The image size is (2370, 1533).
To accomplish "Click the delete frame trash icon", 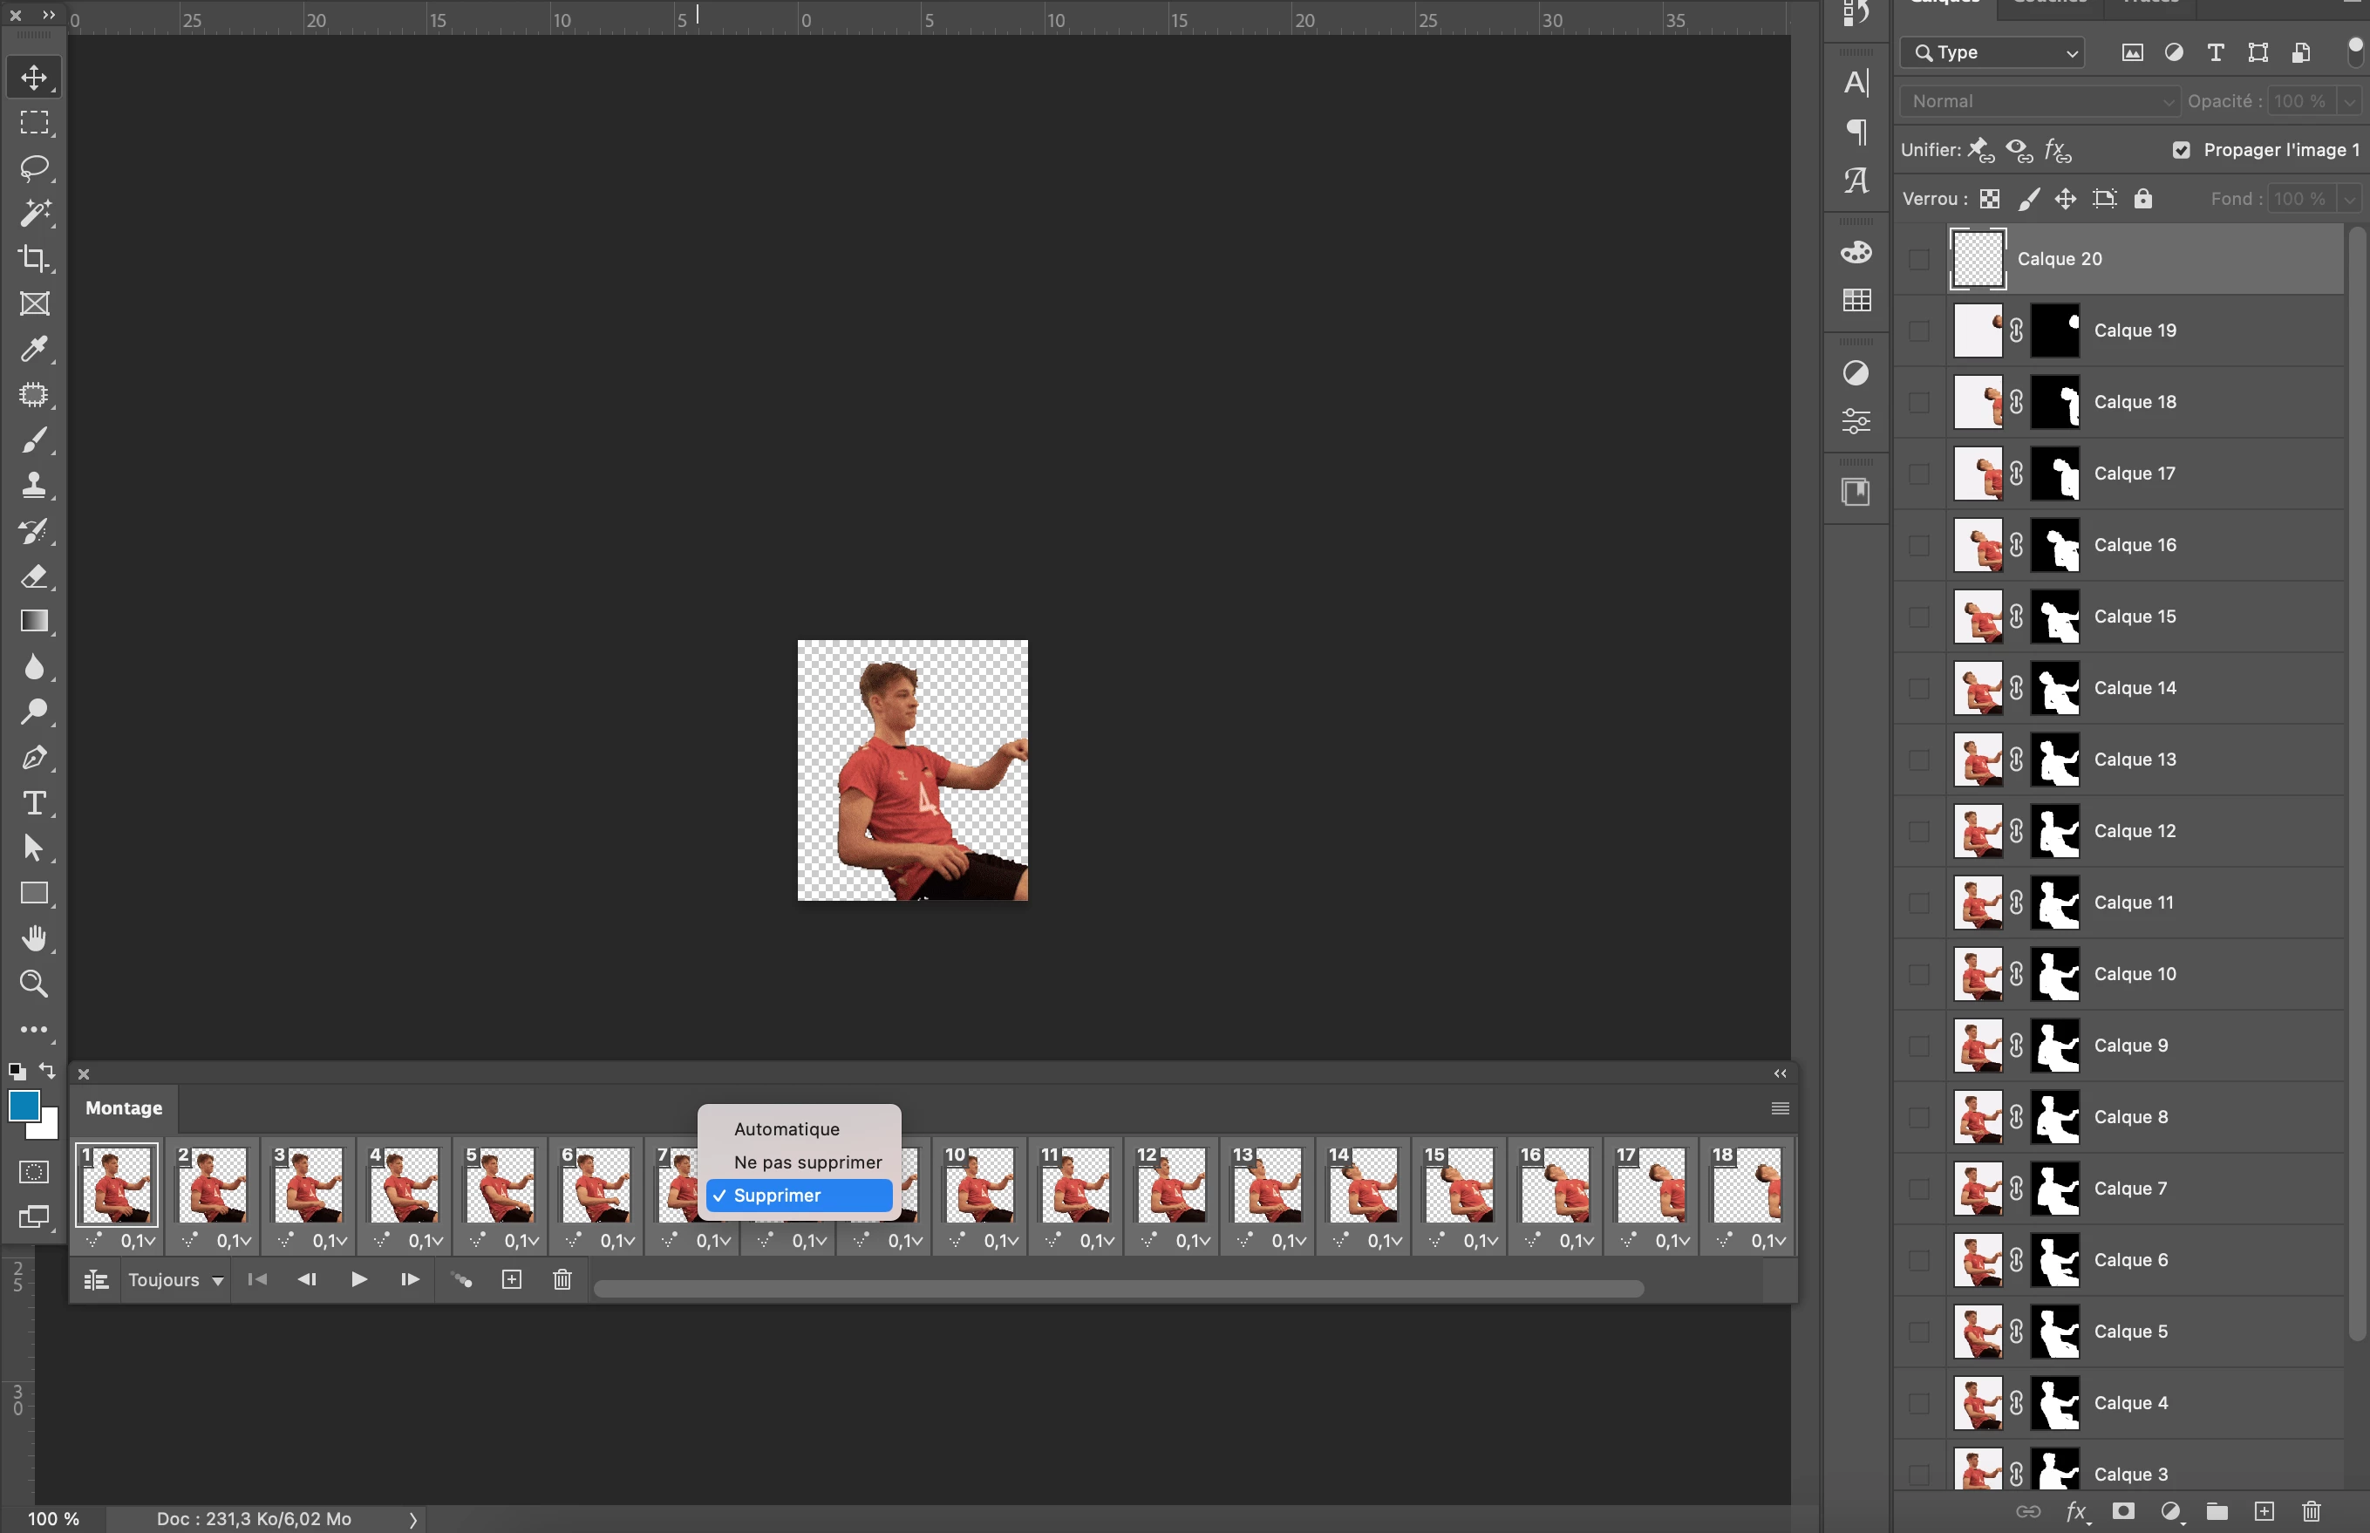I will pos(562,1279).
